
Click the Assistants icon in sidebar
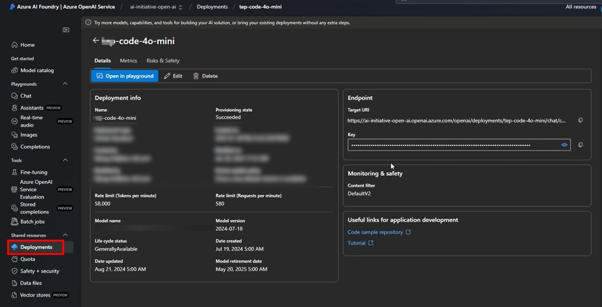coord(15,108)
